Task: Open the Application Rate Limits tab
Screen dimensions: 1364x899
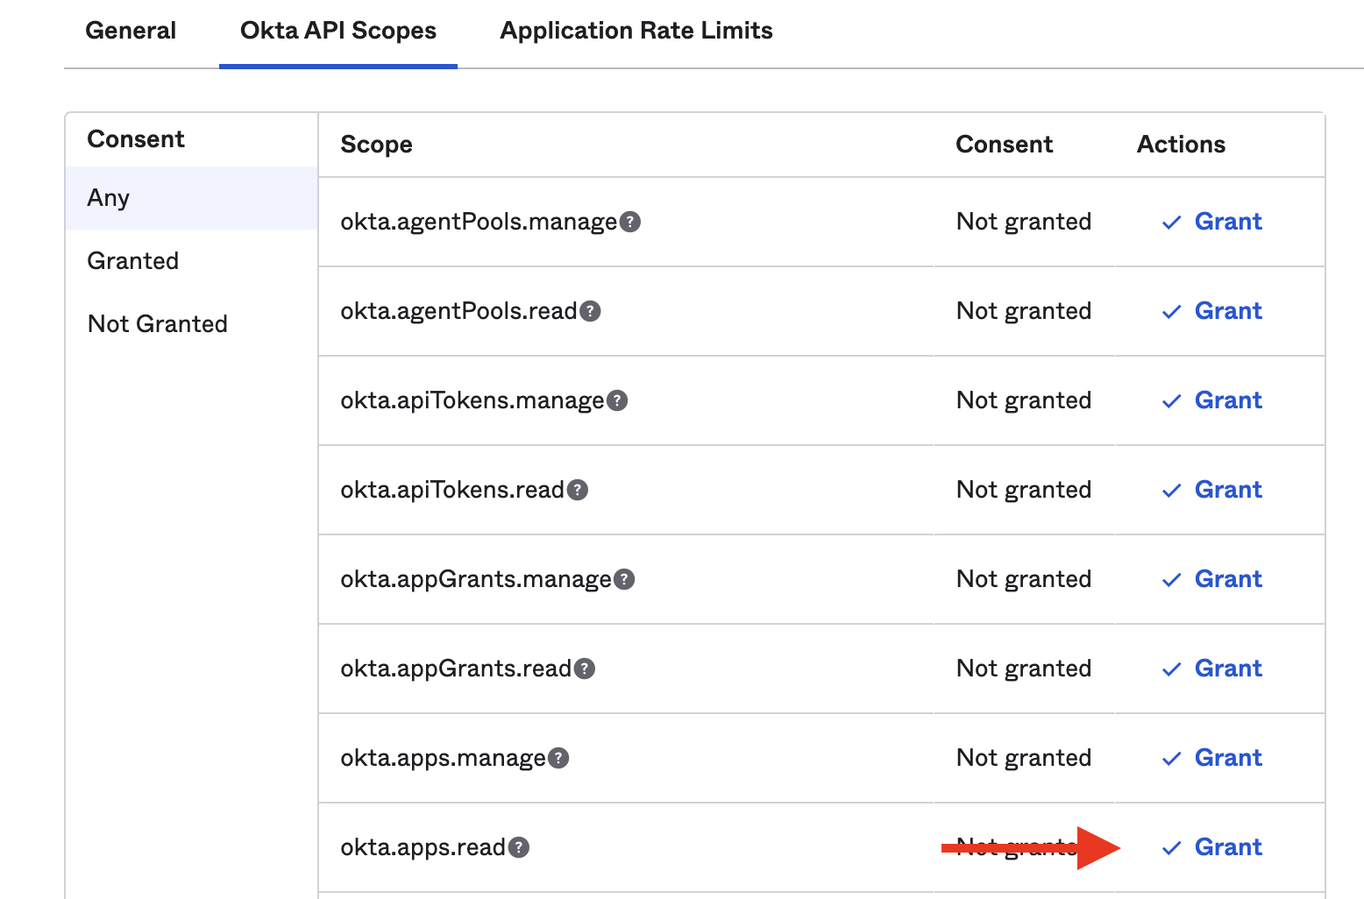Action: tap(636, 31)
